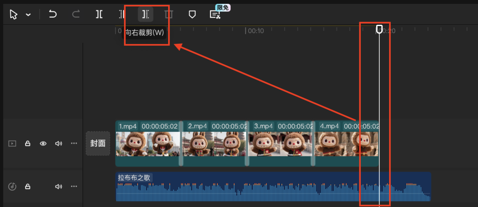478x207 pixels.
Task: Click the split clip tool
Action: point(99,15)
